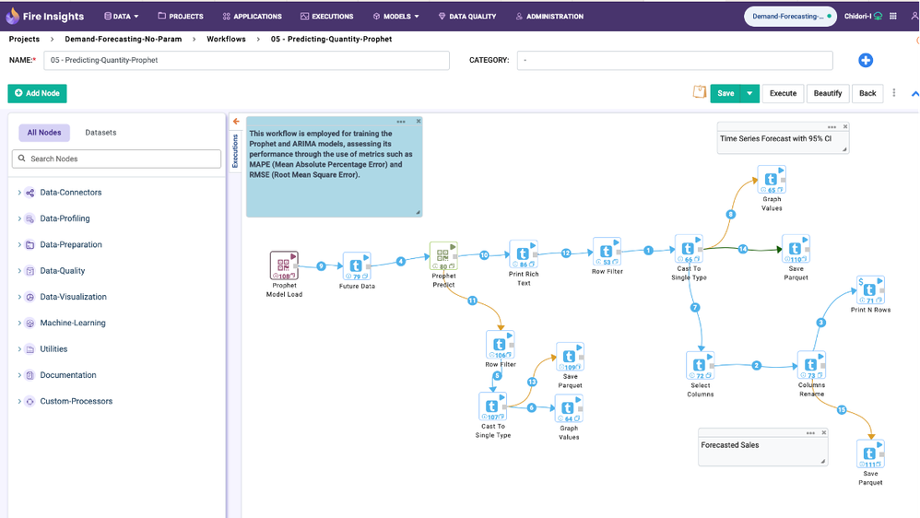Close the blue workflow description note
Screen dimensions: 920x518
click(419, 122)
